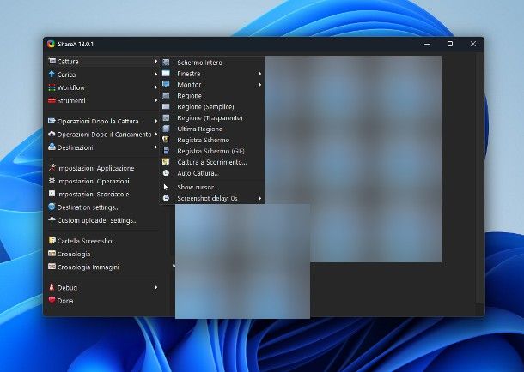Click the Cronologia Immagini label
Image resolution: width=524 pixels, height=372 pixels.
(88, 267)
